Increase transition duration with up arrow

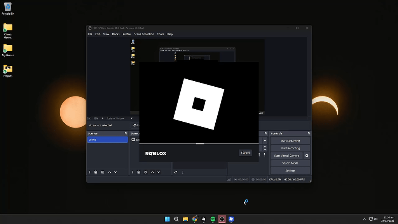coord(265,147)
